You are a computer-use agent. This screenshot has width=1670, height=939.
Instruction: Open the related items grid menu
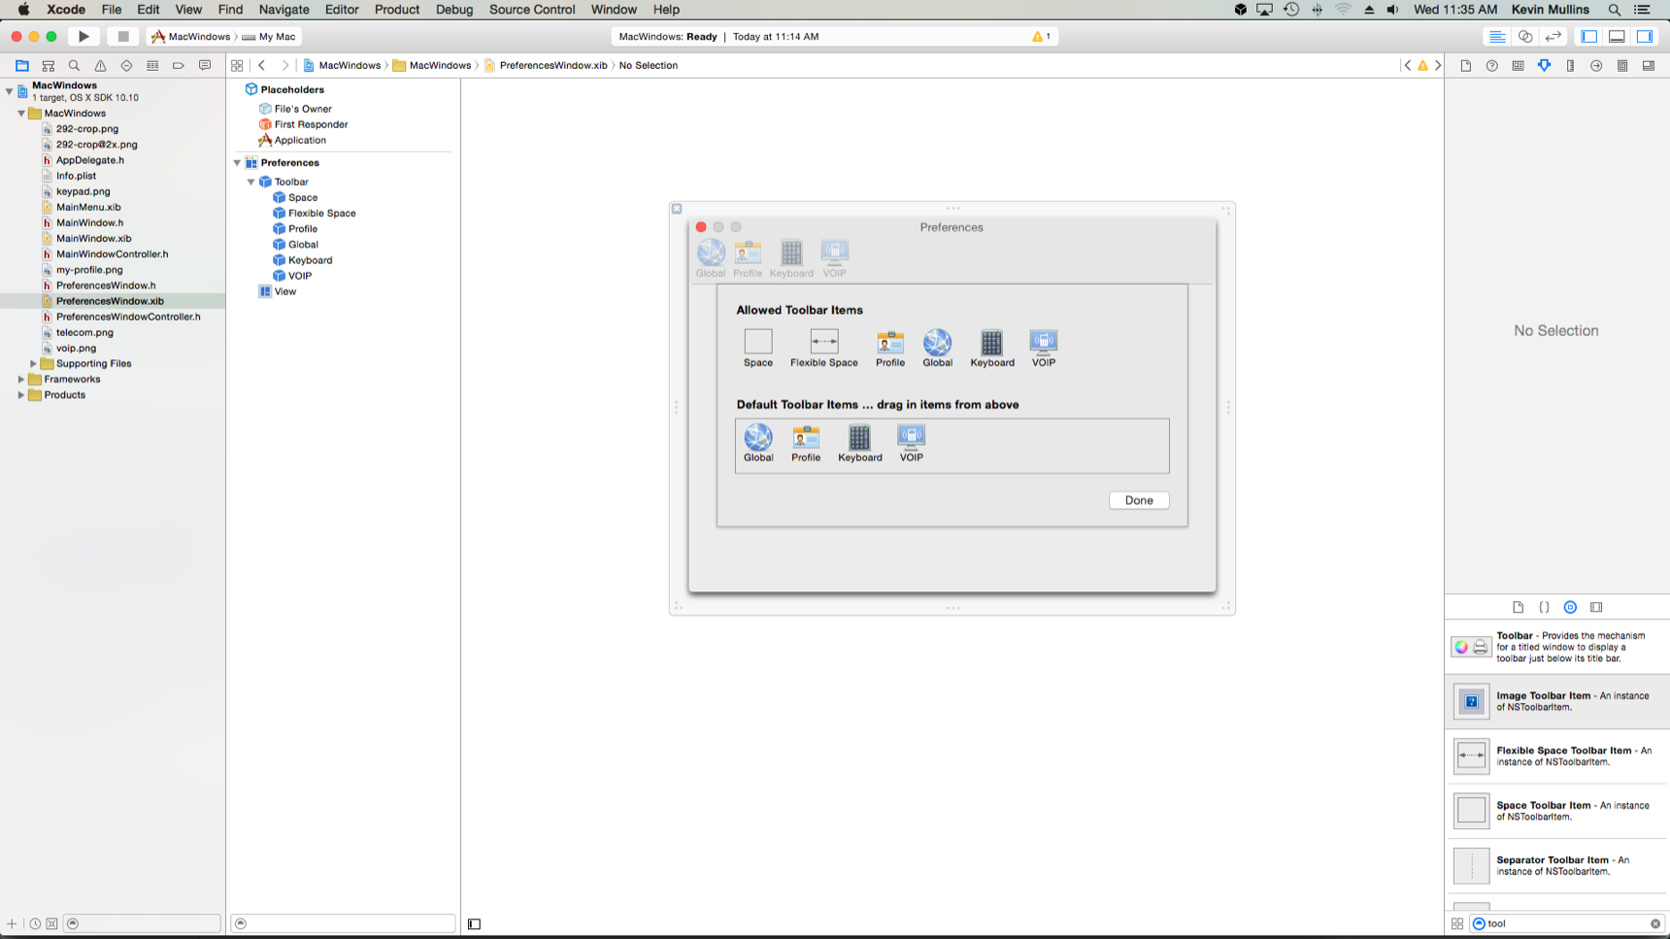click(237, 66)
